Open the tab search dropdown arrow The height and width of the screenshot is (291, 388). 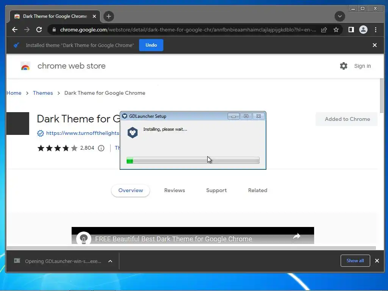click(340, 16)
